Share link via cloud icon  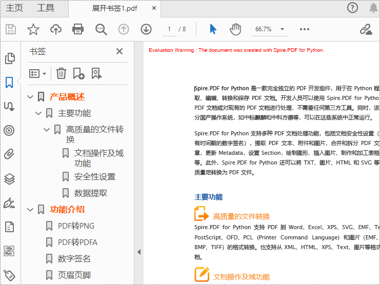pos(366,29)
